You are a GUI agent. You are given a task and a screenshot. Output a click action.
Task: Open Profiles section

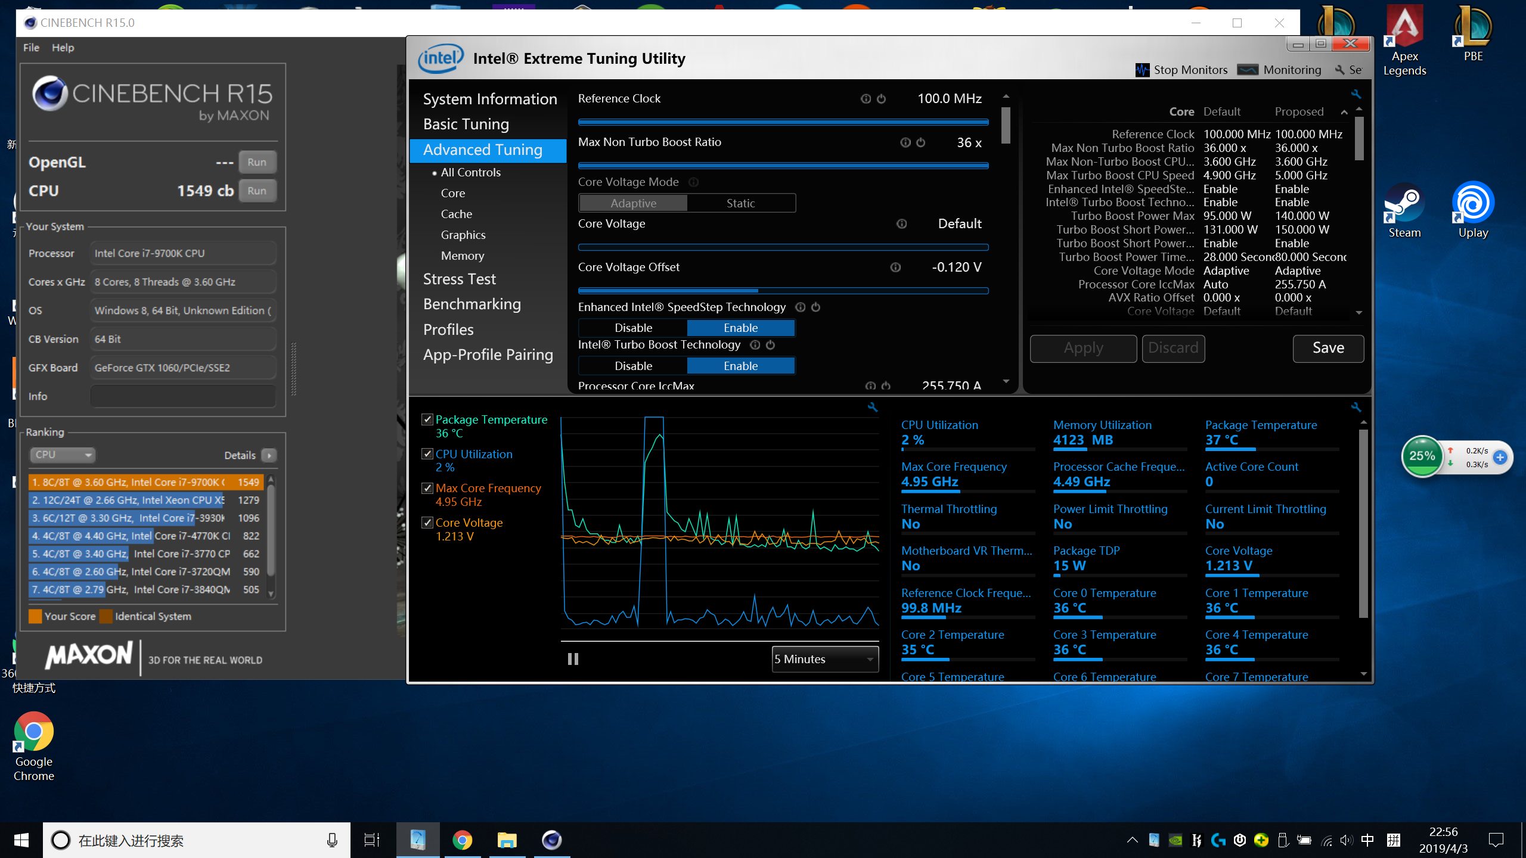(x=448, y=329)
